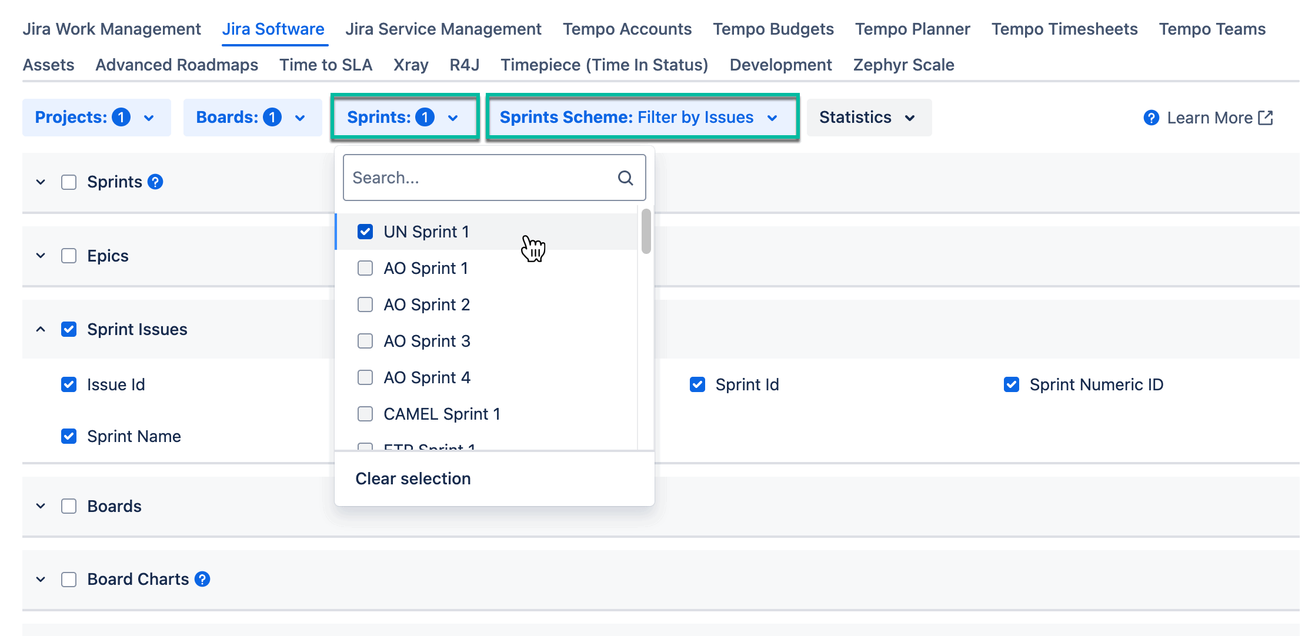This screenshot has height=636, width=1315.
Task: Collapse the Sprint Issues section
Action: (x=40, y=329)
